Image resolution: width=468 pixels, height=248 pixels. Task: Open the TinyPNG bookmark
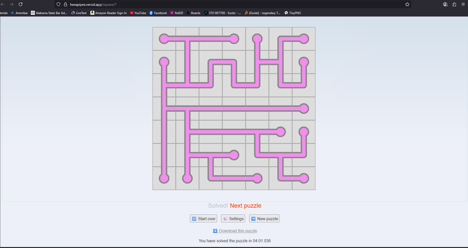(x=293, y=13)
